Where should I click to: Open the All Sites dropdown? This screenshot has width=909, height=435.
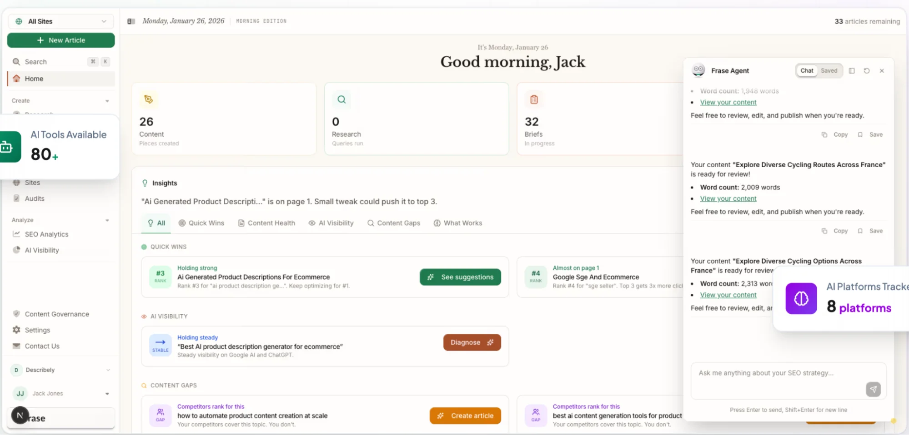pyautogui.click(x=60, y=21)
